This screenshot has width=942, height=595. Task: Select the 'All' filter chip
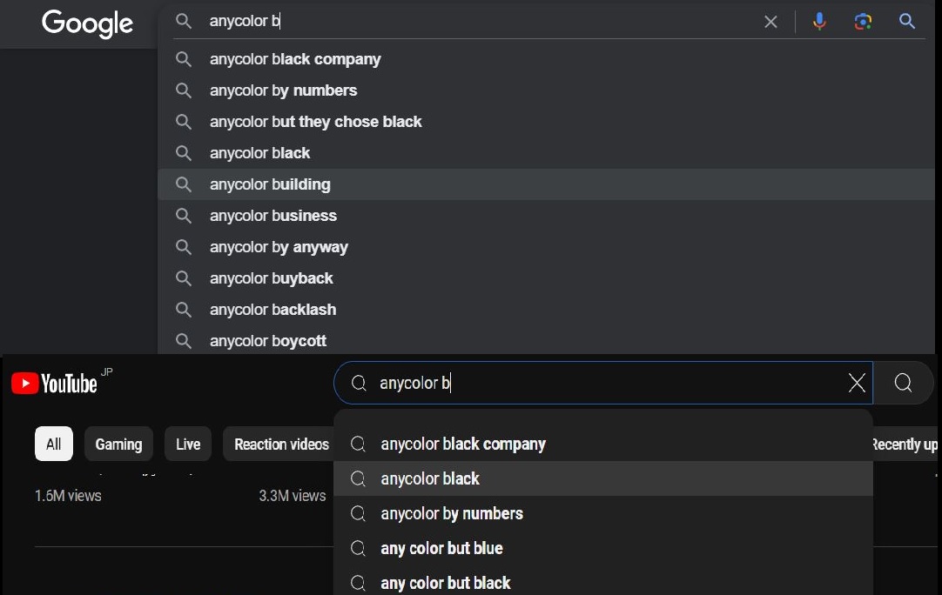pyautogui.click(x=54, y=445)
